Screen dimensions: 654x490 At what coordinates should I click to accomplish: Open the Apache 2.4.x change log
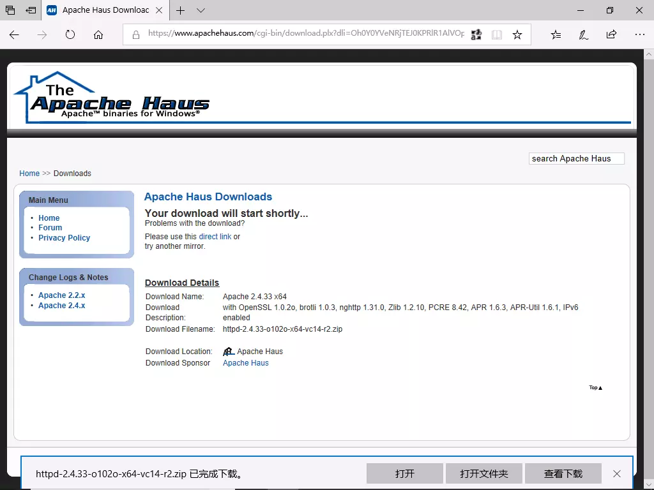62,306
